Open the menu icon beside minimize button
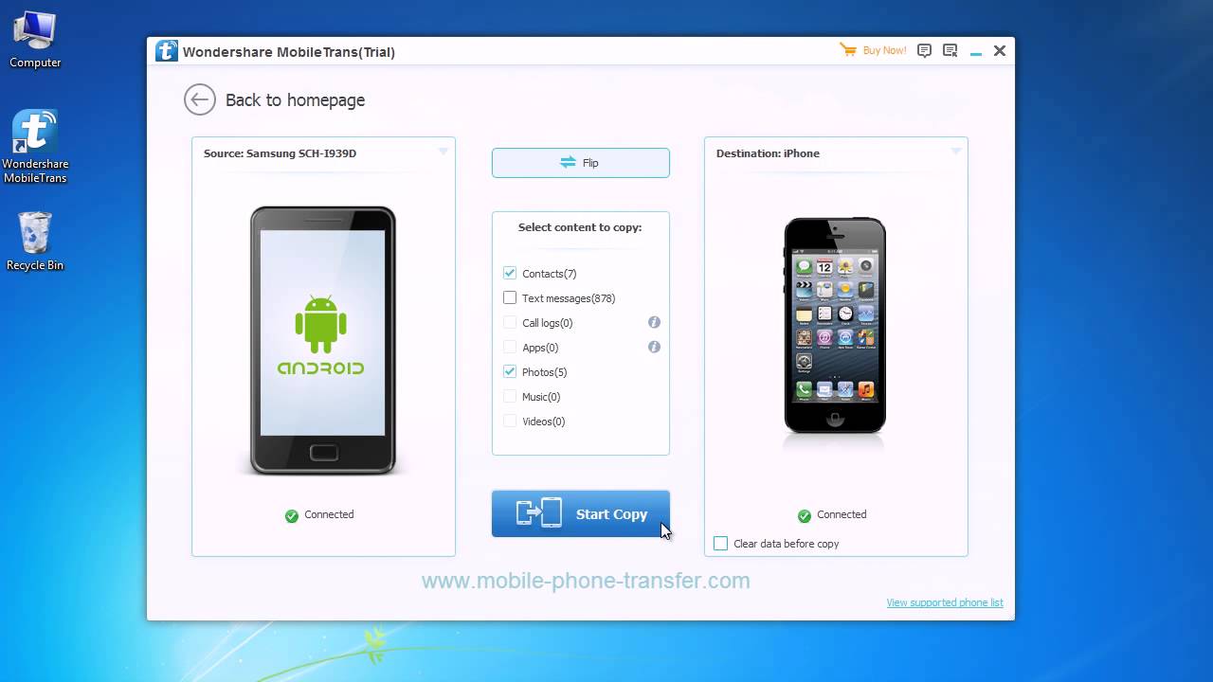This screenshot has height=682, width=1213. [950, 51]
